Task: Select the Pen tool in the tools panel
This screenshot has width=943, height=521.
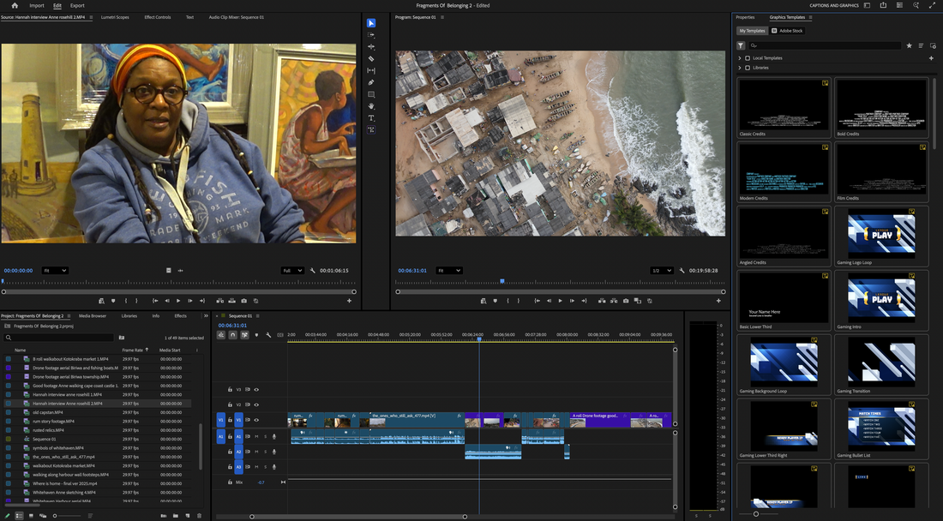Action: [x=371, y=83]
